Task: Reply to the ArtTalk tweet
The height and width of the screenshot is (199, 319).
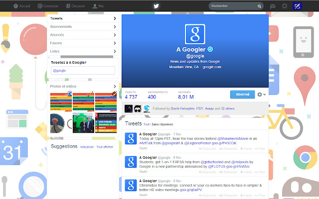Action: click(x=207, y=149)
